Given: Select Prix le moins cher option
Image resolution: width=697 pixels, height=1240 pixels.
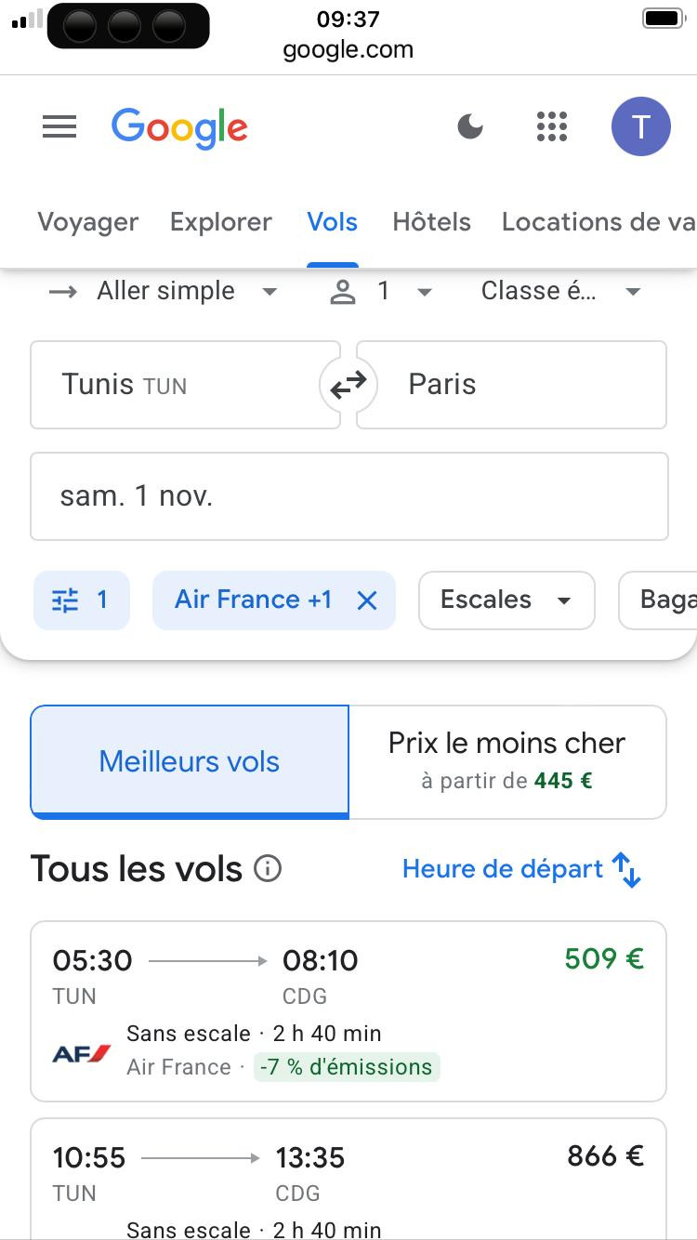Looking at the screenshot, I should click(x=506, y=761).
